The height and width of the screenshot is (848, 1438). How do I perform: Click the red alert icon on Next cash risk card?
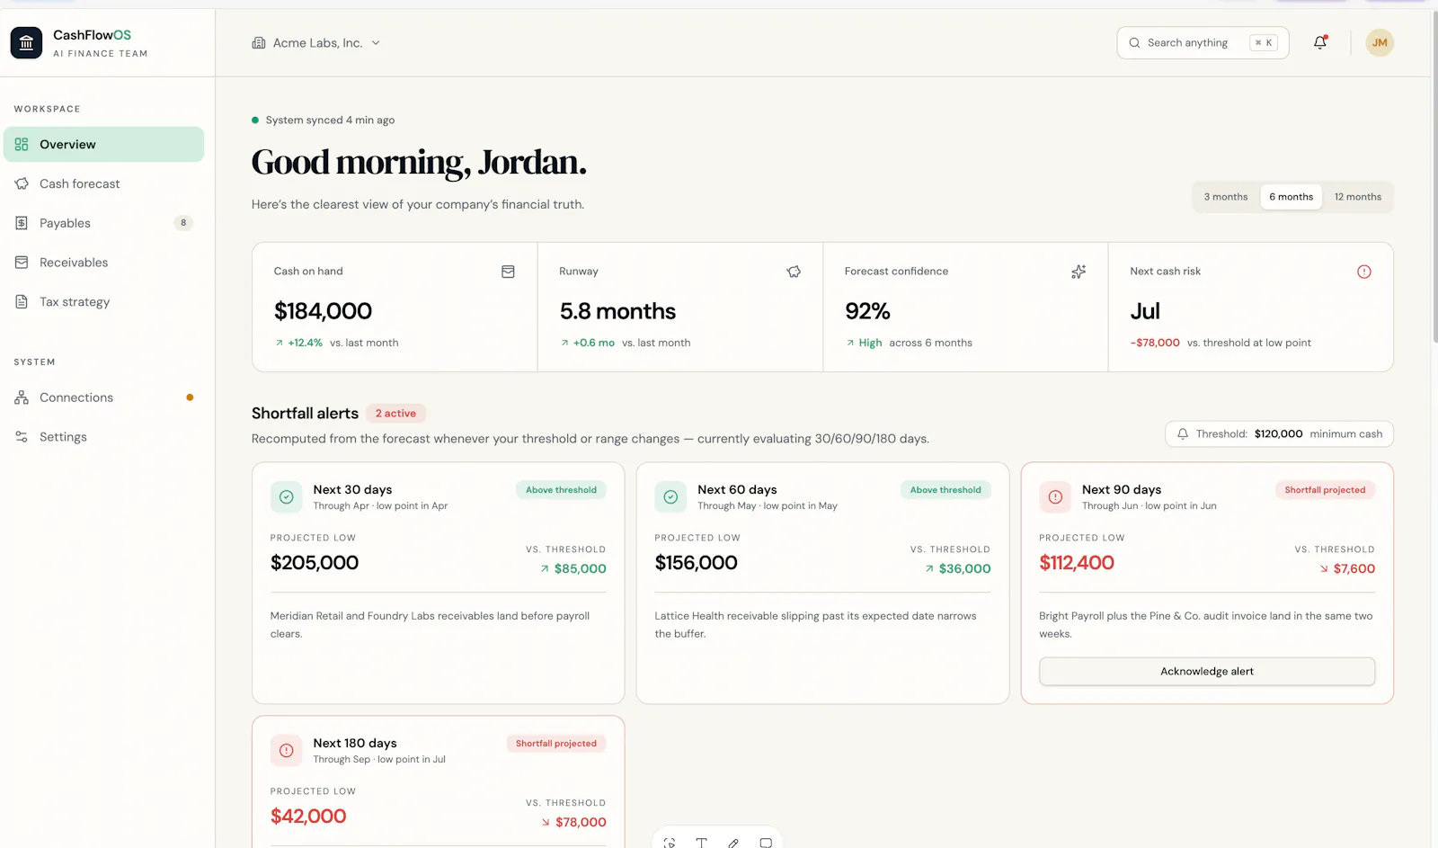tap(1364, 272)
